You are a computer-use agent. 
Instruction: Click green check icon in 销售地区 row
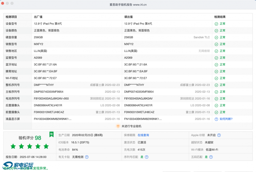click(x=216, y=51)
